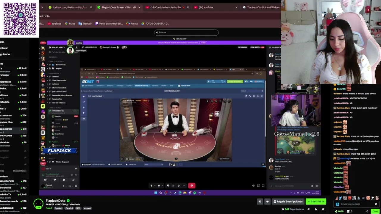Screen dimensions: 381x214
Task: Open channel points 4600 indicator
Action: click(x=339, y=211)
